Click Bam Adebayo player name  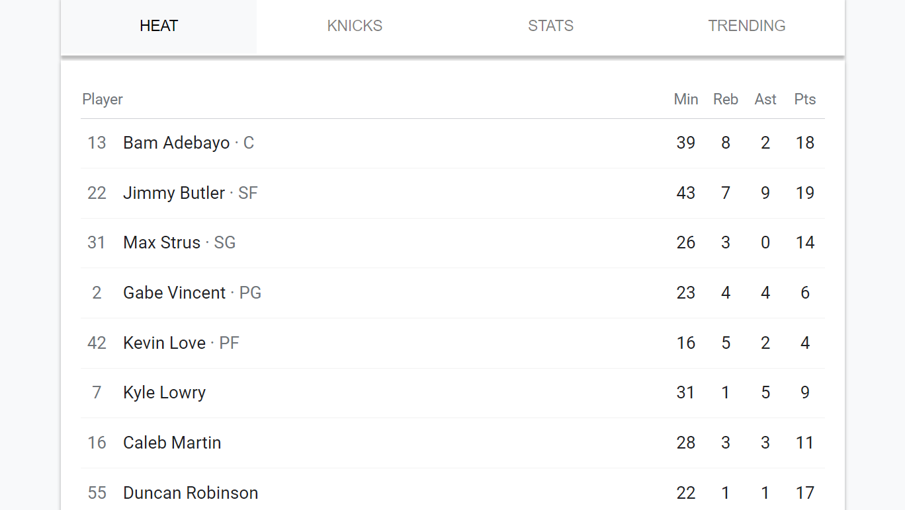[x=176, y=143]
